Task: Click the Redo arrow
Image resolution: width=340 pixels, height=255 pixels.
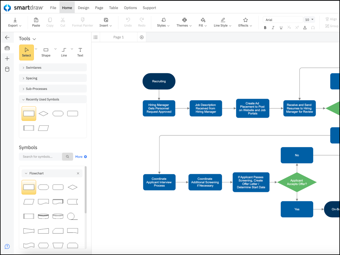Action: coord(142,20)
